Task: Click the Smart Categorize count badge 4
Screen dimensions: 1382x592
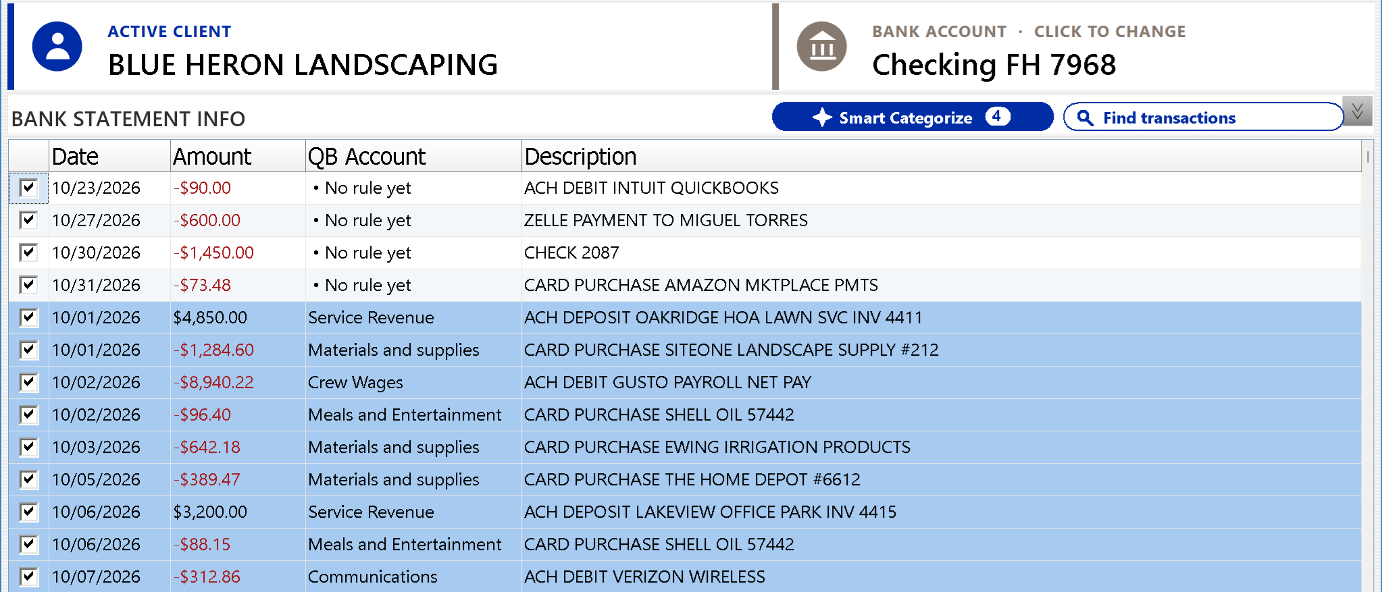Action: tap(997, 116)
